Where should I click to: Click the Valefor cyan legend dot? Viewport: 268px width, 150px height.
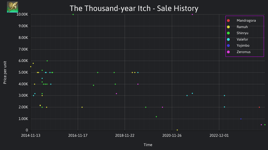point(228,39)
